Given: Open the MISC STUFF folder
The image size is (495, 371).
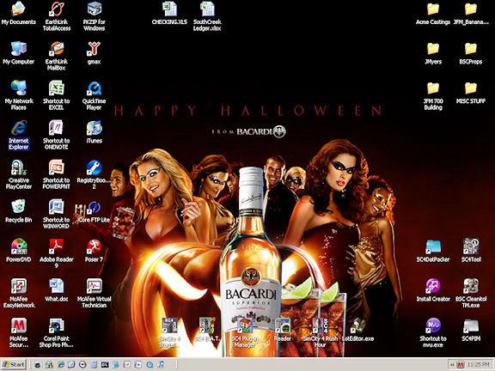Looking at the screenshot, I should pos(471,92).
